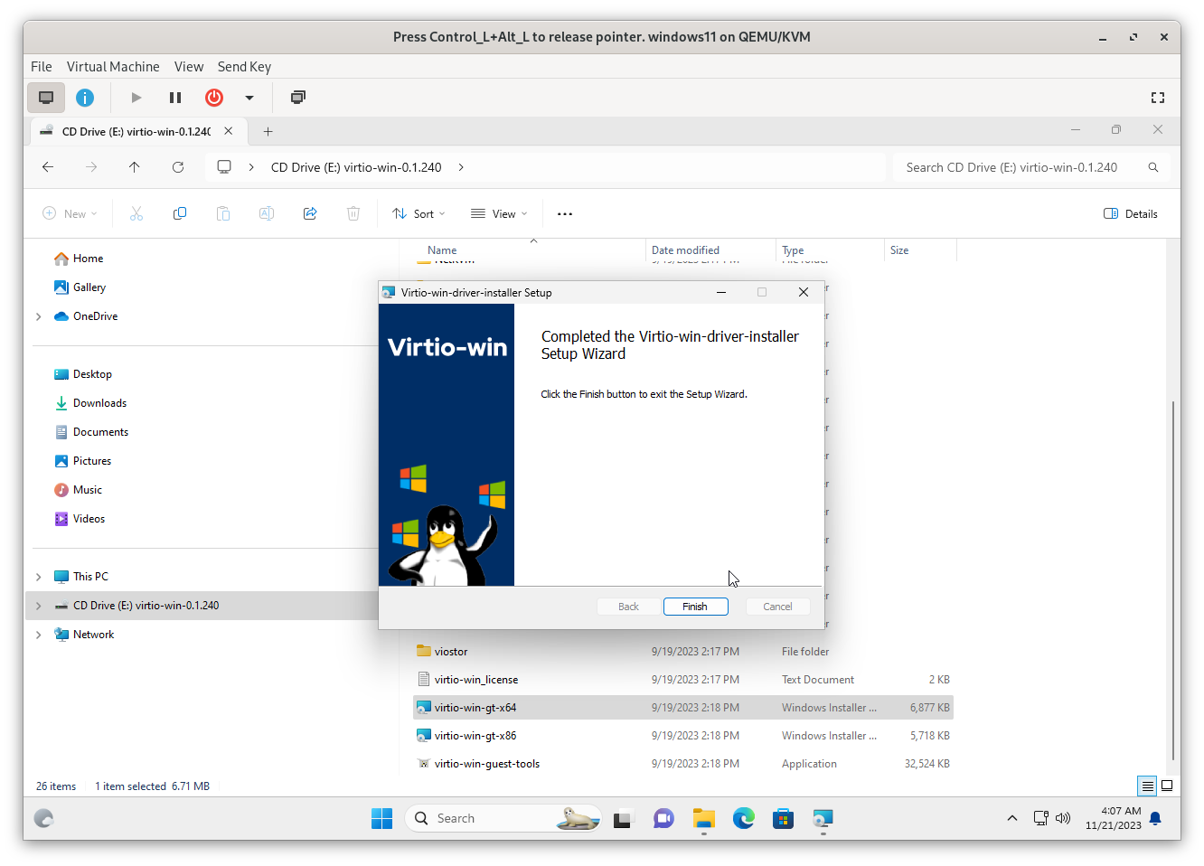Click the Copy icon in Explorer toolbar
Image resolution: width=1204 pixels, height=866 pixels.
180,214
